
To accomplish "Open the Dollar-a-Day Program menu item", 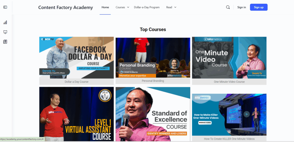I will 147,7.
